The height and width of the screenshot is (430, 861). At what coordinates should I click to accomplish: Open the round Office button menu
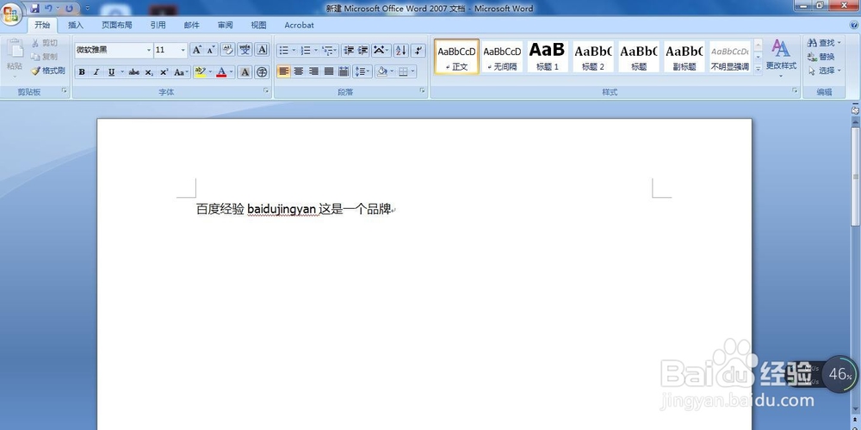(11, 15)
